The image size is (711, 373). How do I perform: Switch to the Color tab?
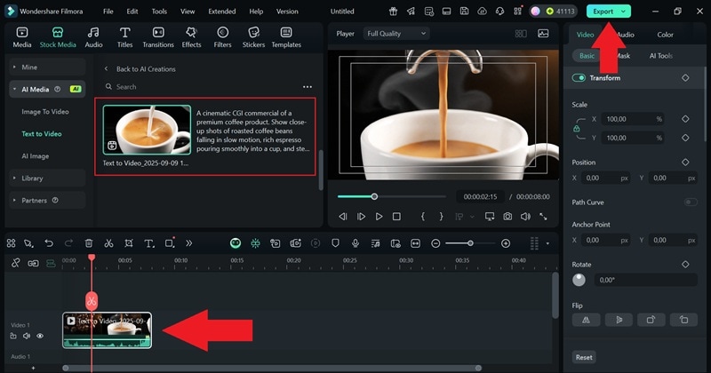coord(665,35)
